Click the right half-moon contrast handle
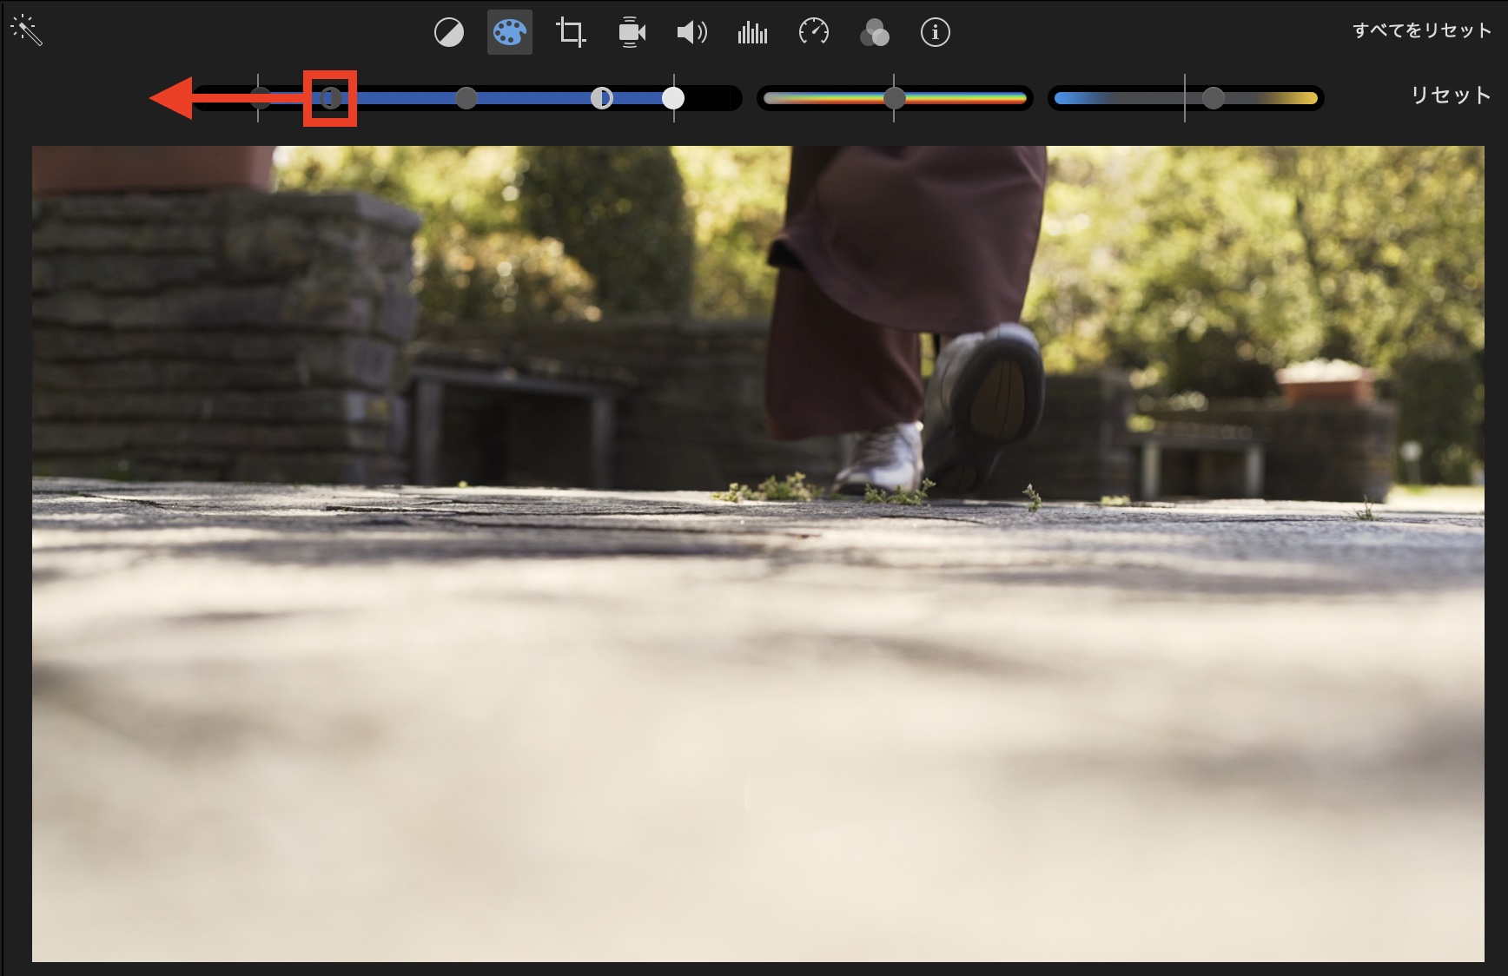 (x=602, y=98)
